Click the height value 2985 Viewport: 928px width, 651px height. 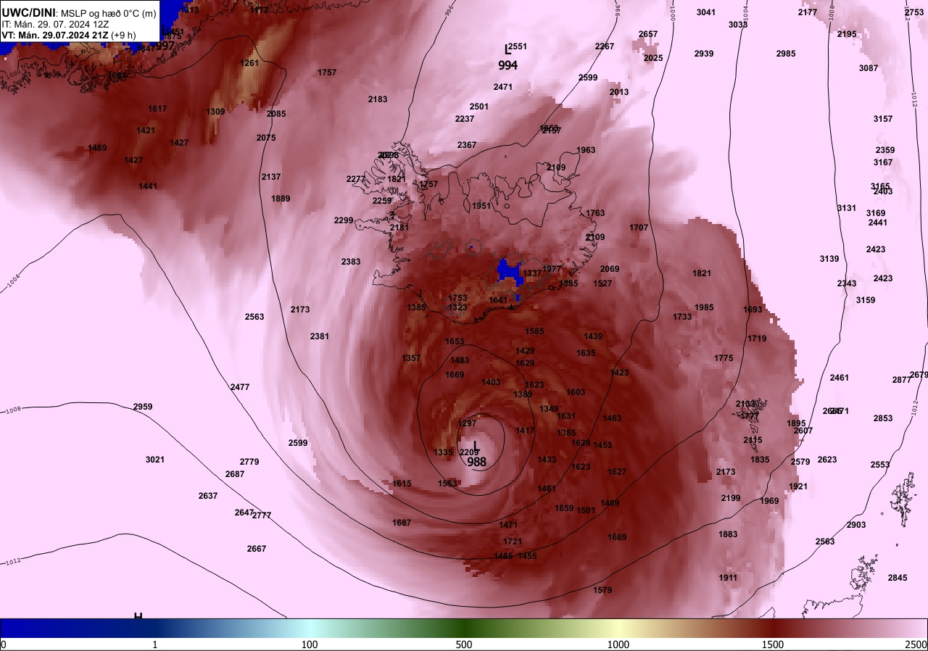tap(786, 54)
